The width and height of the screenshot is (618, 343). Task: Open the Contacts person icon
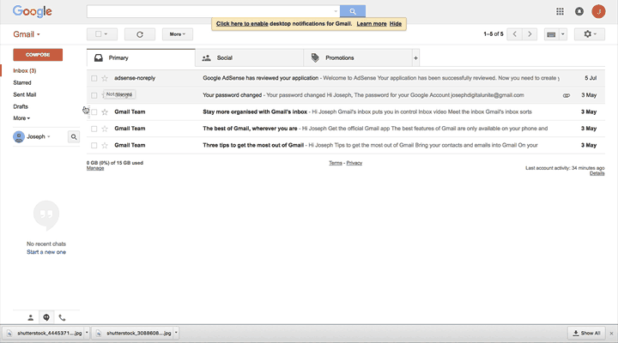point(30,317)
